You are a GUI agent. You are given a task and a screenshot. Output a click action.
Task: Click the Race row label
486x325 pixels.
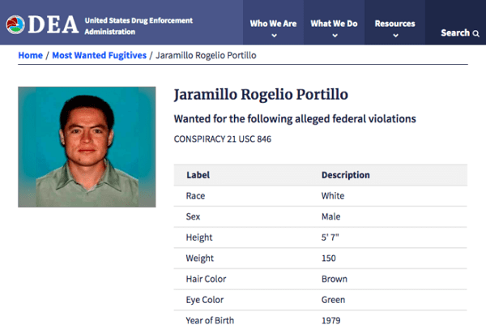[x=195, y=195]
